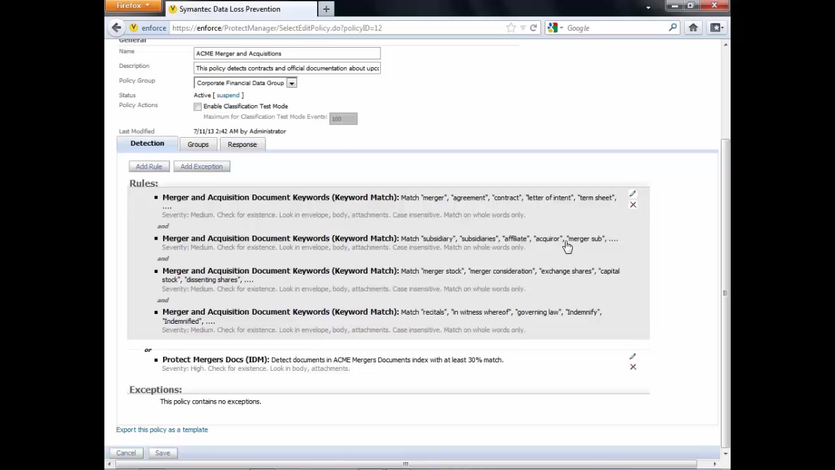This screenshot has height=470, width=835.
Task: Bookmark this page with the star icon
Action: [x=511, y=28]
